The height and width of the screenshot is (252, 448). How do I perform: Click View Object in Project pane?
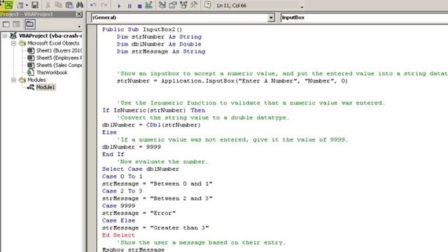coord(16,24)
